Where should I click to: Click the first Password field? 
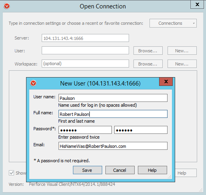(x=85, y=130)
